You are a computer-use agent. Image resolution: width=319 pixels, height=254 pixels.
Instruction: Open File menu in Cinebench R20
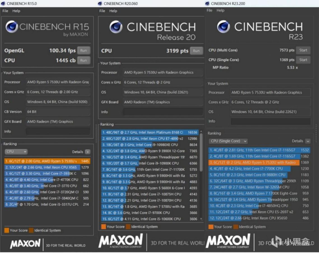(102, 11)
